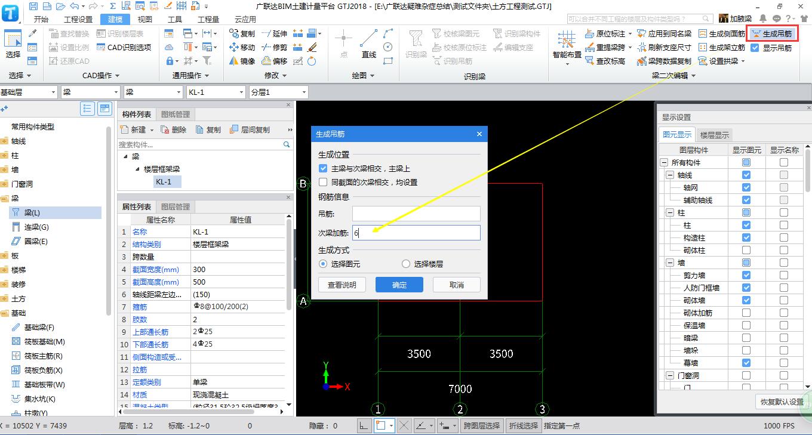Open the 设置拱梁 dropdown
Screen dimensions: 812x435
(743, 61)
